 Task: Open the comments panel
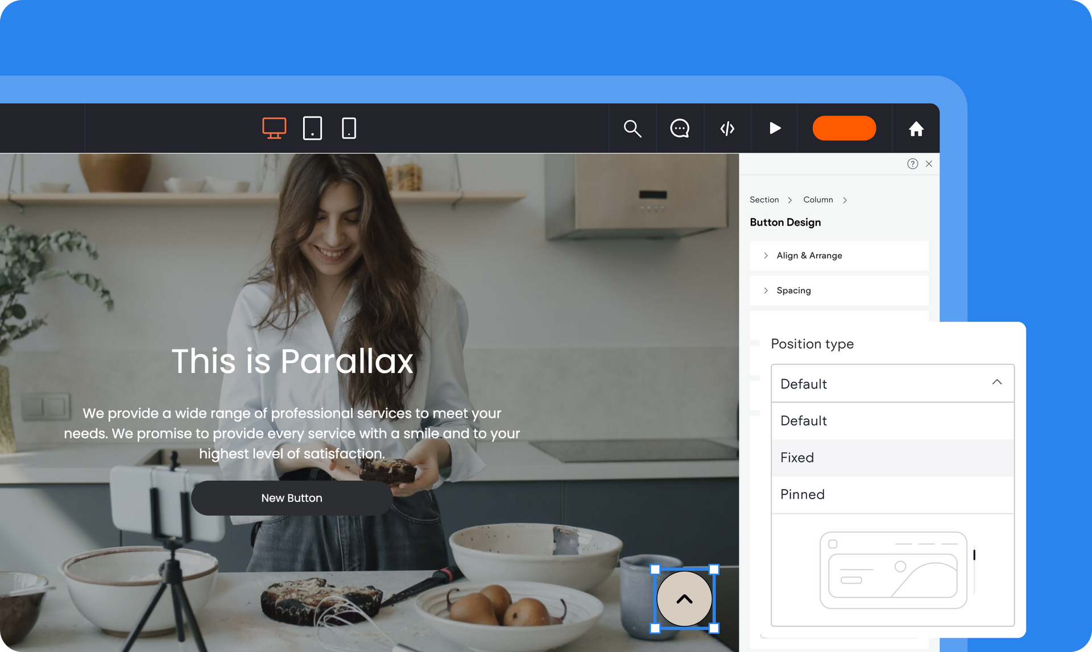point(680,128)
